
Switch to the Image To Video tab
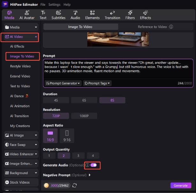pyautogui.click(x=81, y=27)
